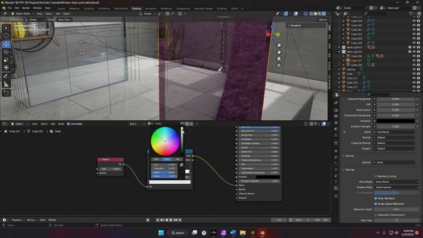
Task: Open the material Slot 2 dropdown
Action: tap(137, 124)
